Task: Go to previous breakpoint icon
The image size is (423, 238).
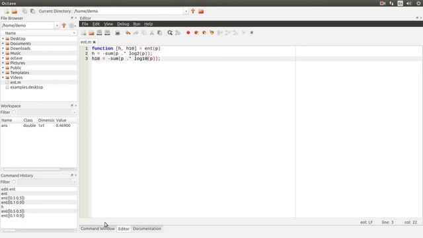Action: click(204, 32)
